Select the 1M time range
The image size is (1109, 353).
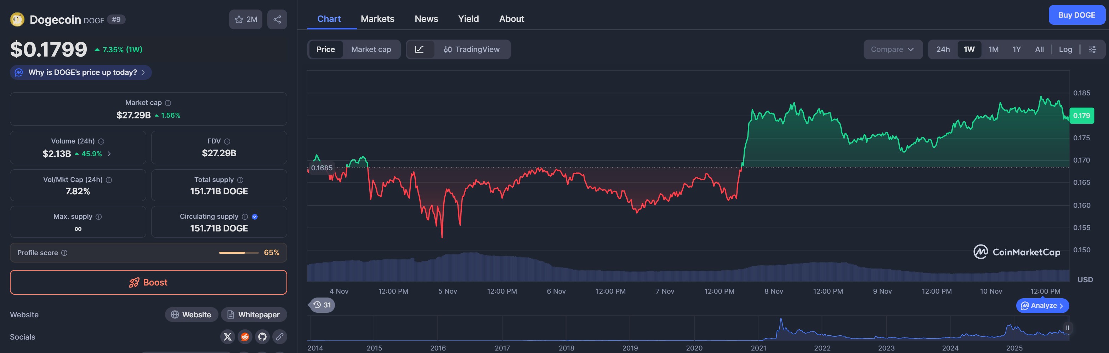click(x=993, y=49)
